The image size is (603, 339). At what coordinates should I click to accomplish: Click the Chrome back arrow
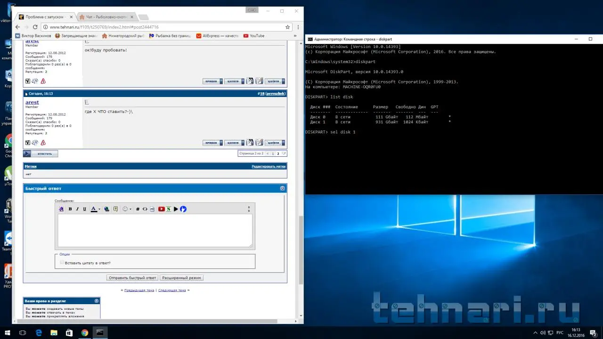click(x=17, y=27)
